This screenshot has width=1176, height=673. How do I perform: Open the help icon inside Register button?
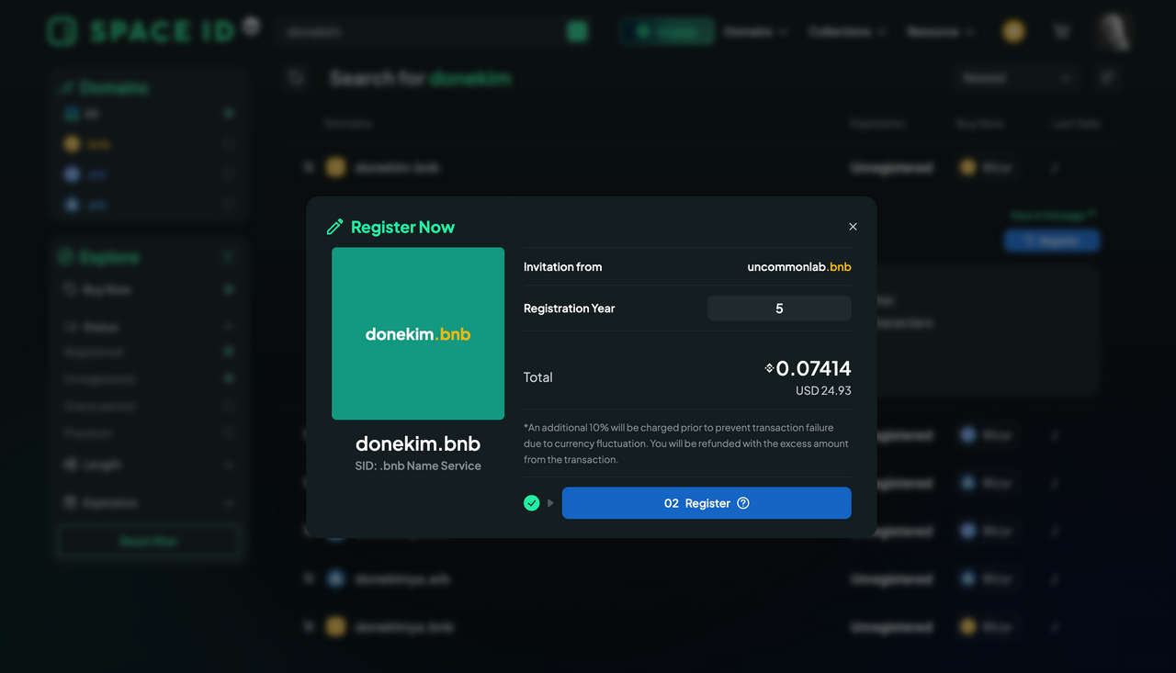743,503
